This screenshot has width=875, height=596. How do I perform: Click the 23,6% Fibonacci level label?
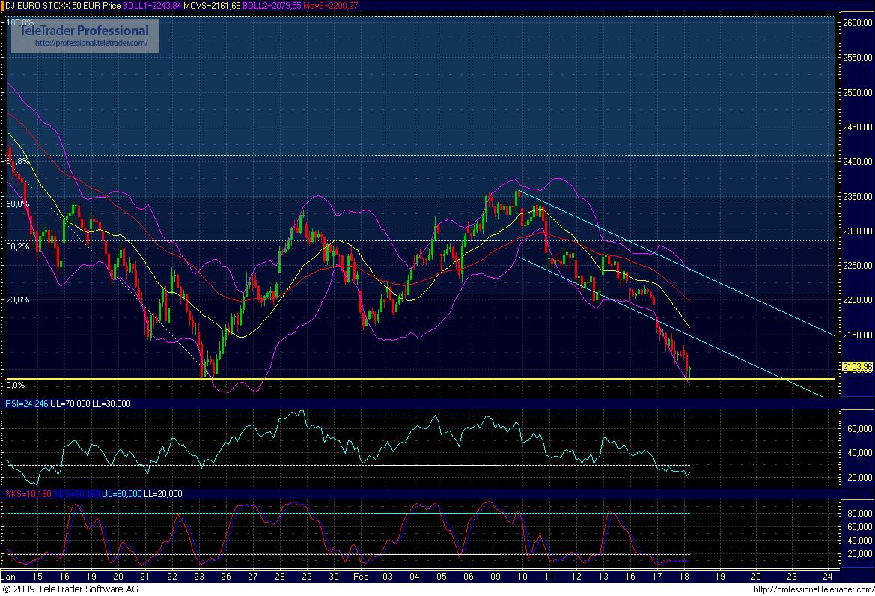coord(18,299)
